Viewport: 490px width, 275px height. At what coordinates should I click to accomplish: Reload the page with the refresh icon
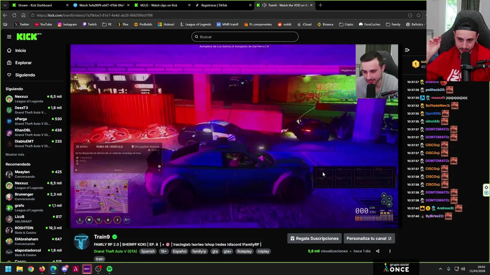click(14, 15)
